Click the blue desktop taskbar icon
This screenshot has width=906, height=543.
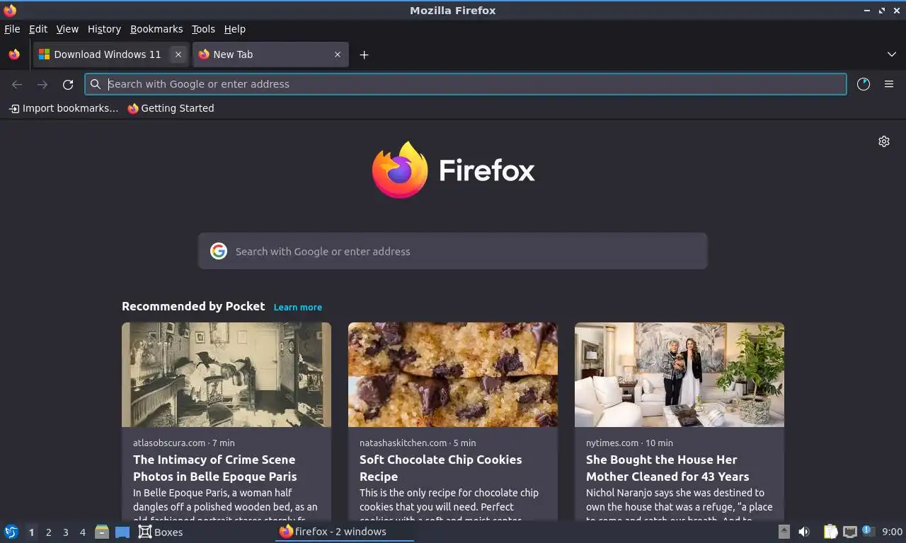pos(122,532)
